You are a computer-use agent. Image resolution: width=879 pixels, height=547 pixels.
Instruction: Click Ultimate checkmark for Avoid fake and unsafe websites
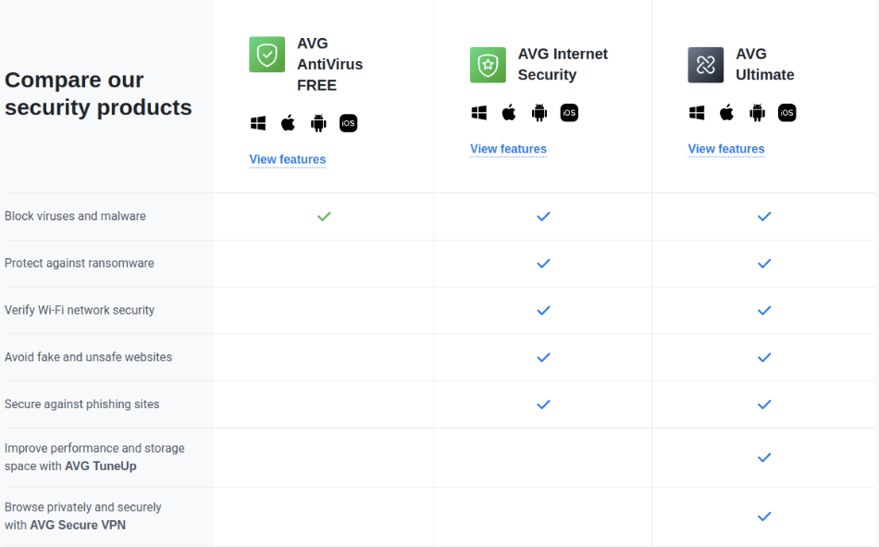click(x=764, y=357)
